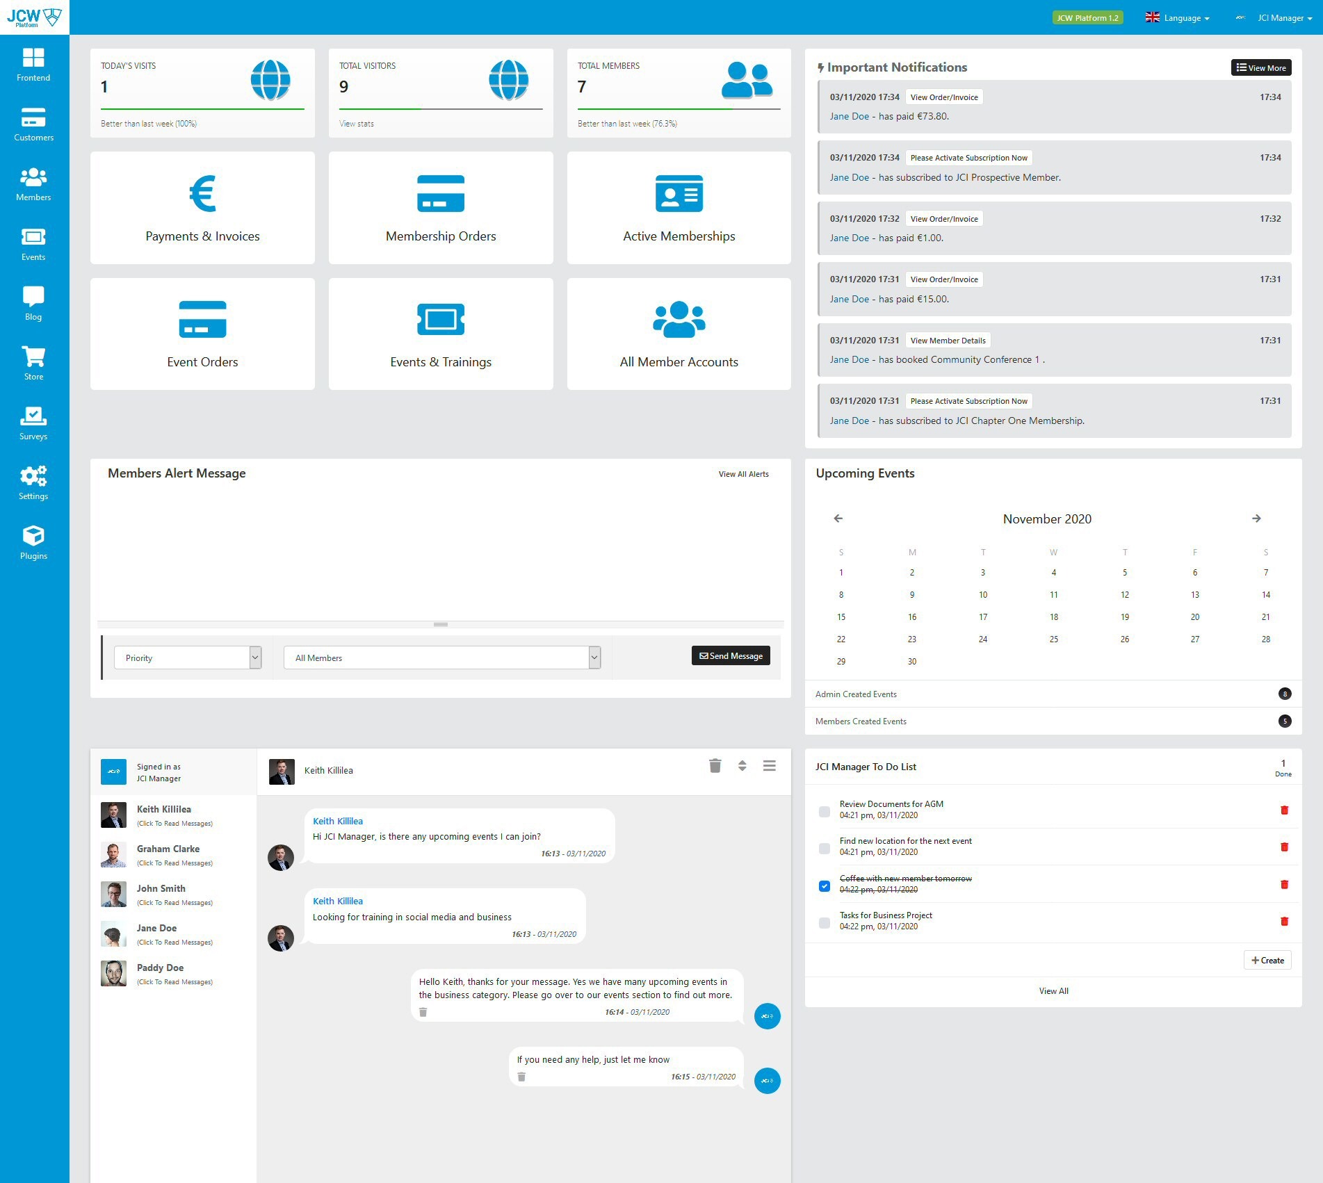This screenshot has height=1183, width=1323.
Task: Open Jane Doe's messages in chat list
Action: point(174,933)
